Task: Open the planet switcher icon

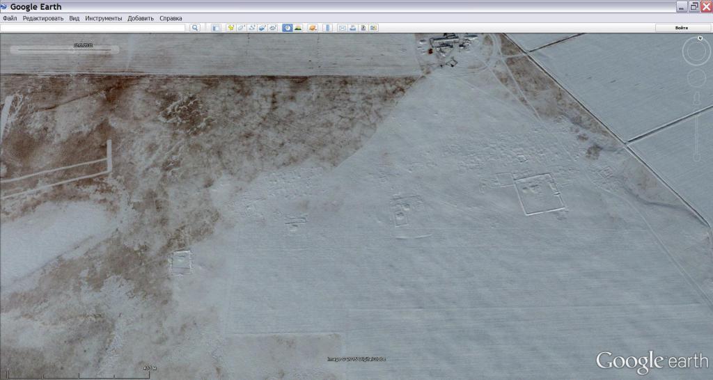Action: 313,28
